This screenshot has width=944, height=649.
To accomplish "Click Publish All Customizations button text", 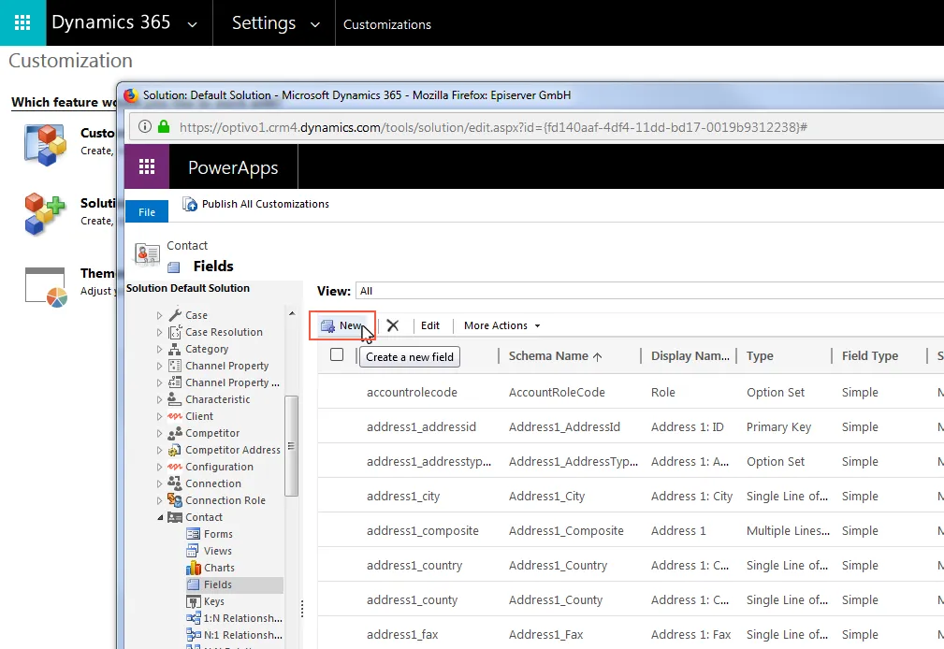I will coord(266,204).
